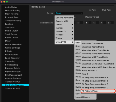Open File Management preferences
The width and height of the screenshot is (116, 102).
[x=14, y=75]
